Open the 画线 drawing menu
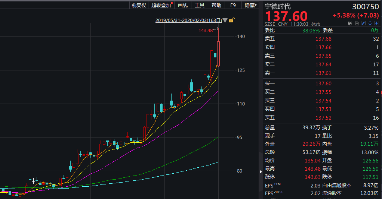The width and height of the screenshot is (382, 199). 183,5
